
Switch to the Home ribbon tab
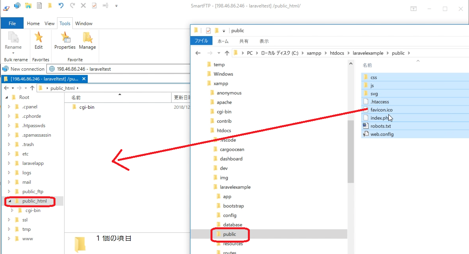click(x=33, y=23)
